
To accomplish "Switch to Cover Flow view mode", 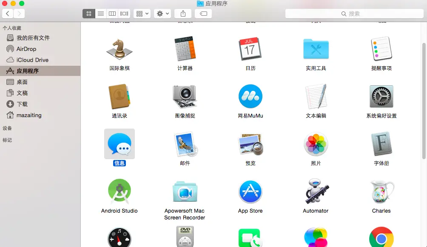I will (x=124, y=14).
